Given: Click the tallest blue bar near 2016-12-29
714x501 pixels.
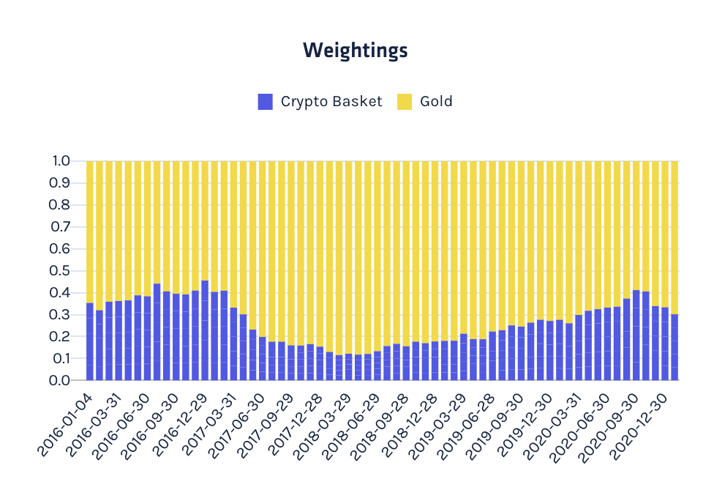Looking at the screenshot, I should [205, 330].
